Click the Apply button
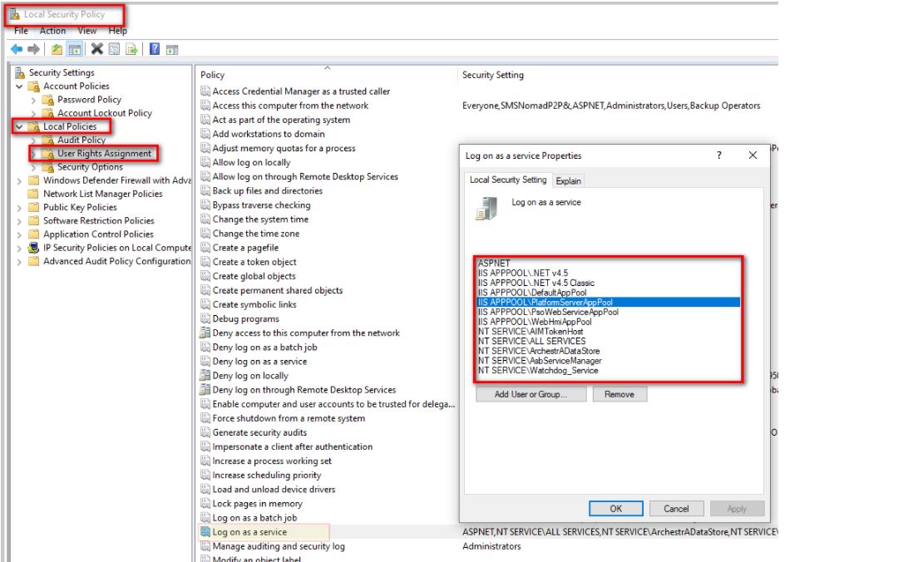Screen dimensions: 923x562 tap(737, 509)
